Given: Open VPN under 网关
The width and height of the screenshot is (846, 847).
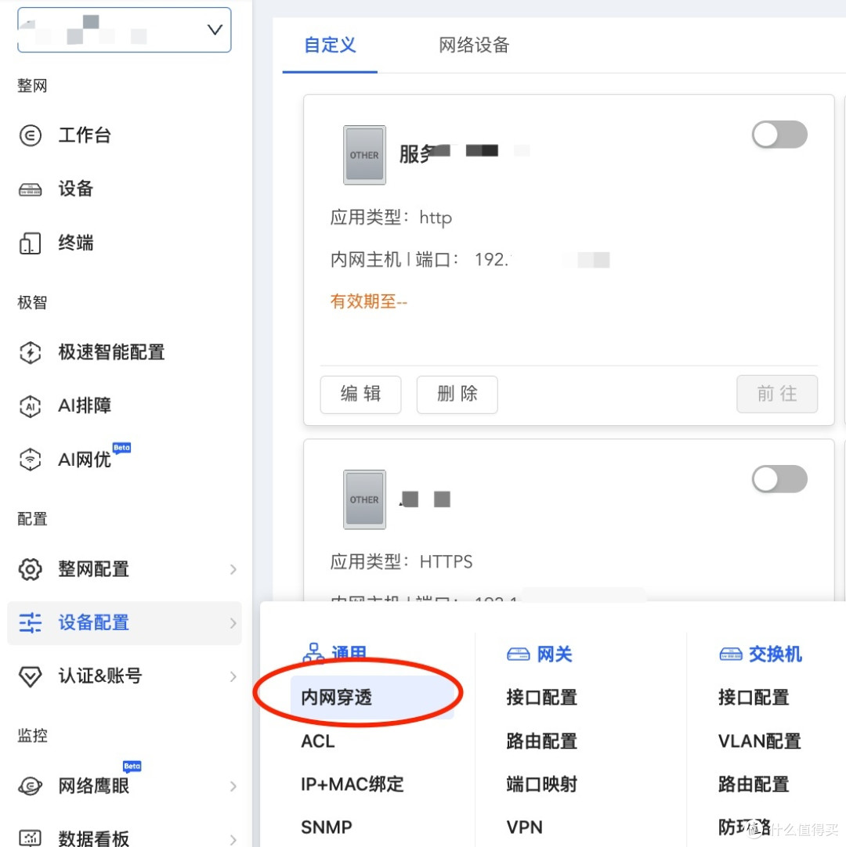Looking at the screenshot, I should click(524, 827).
